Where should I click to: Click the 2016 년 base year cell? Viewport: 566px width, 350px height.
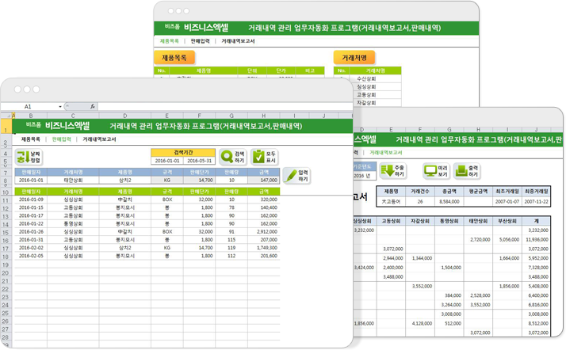point(364,176)
